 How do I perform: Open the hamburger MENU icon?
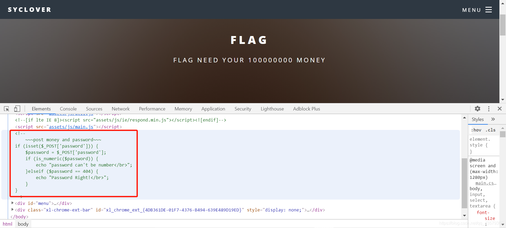[x=489, y=10]
